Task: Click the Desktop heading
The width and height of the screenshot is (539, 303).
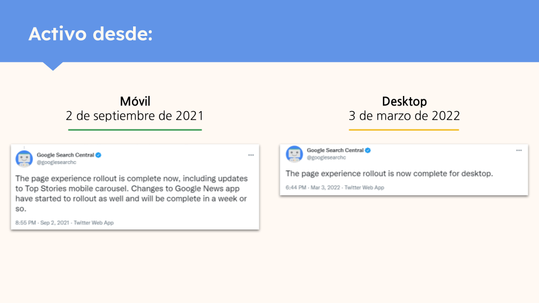Action: pyautogui.click(x=404, y=102)
